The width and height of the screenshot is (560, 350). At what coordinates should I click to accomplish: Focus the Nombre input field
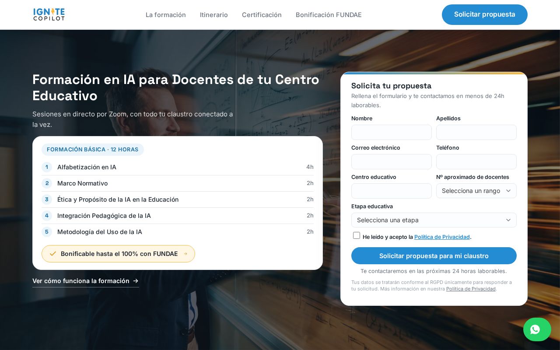click(x=392, y=132)
